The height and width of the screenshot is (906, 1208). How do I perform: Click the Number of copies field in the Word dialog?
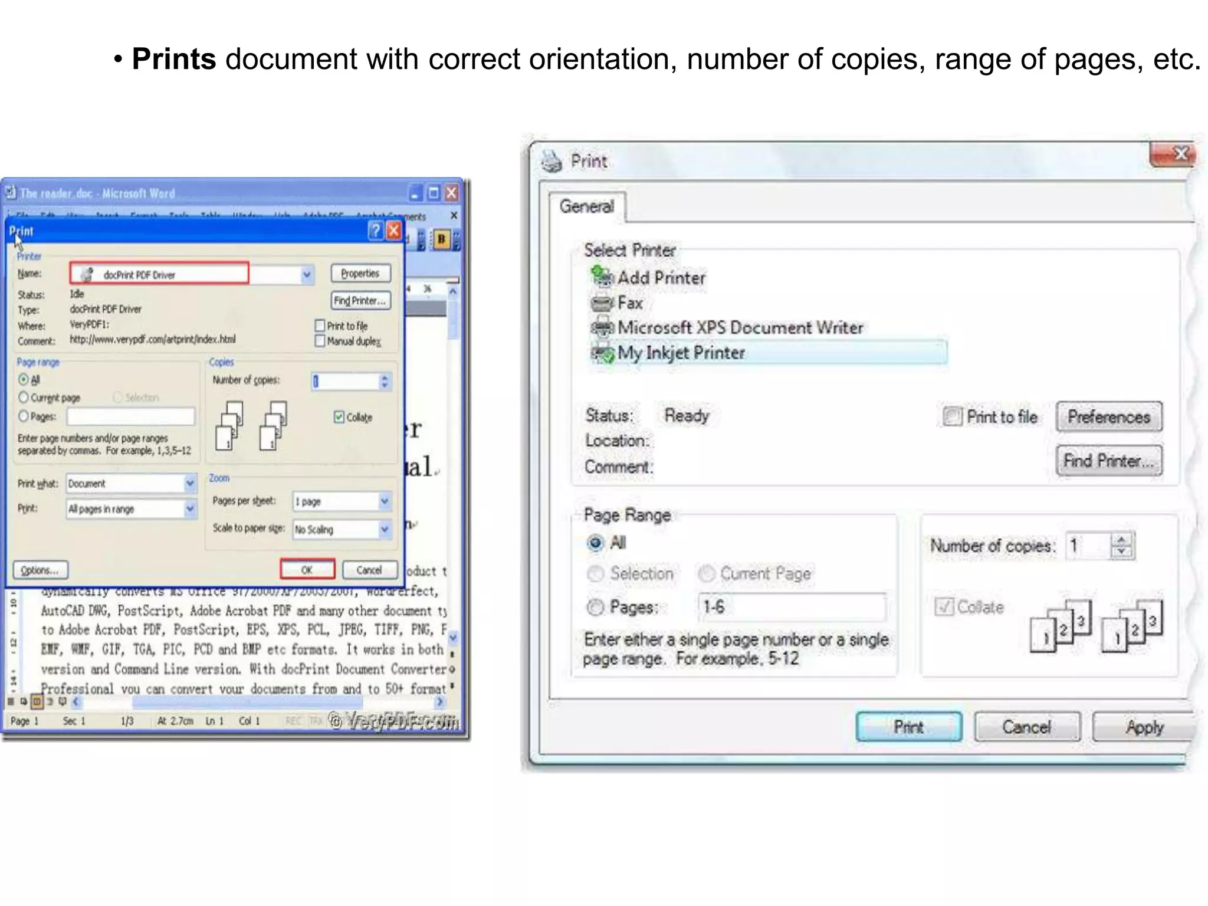pyautogui.click(x=346, y=382)
